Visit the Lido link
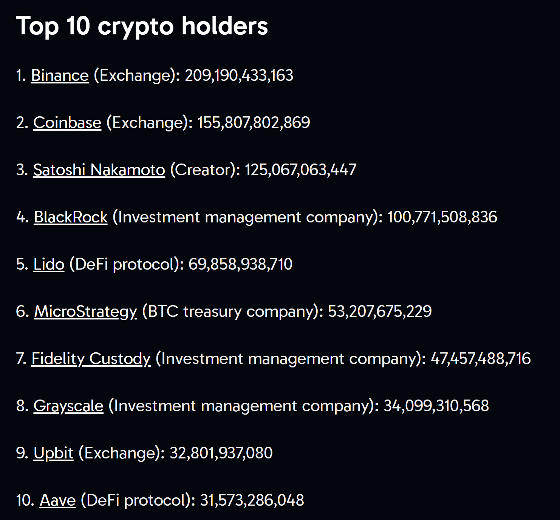 pos(49,264)
